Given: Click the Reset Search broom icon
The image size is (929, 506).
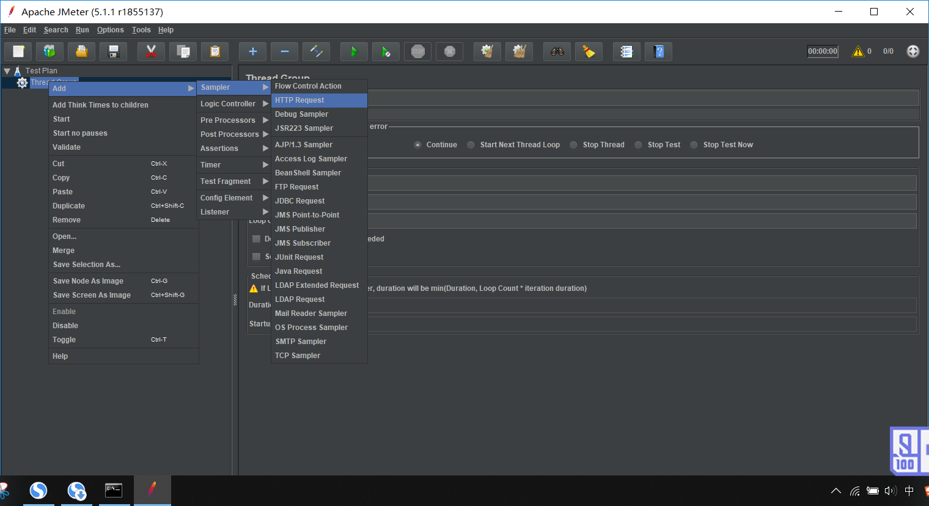Looking at the screenshot, I should click(x=589, y=52).
